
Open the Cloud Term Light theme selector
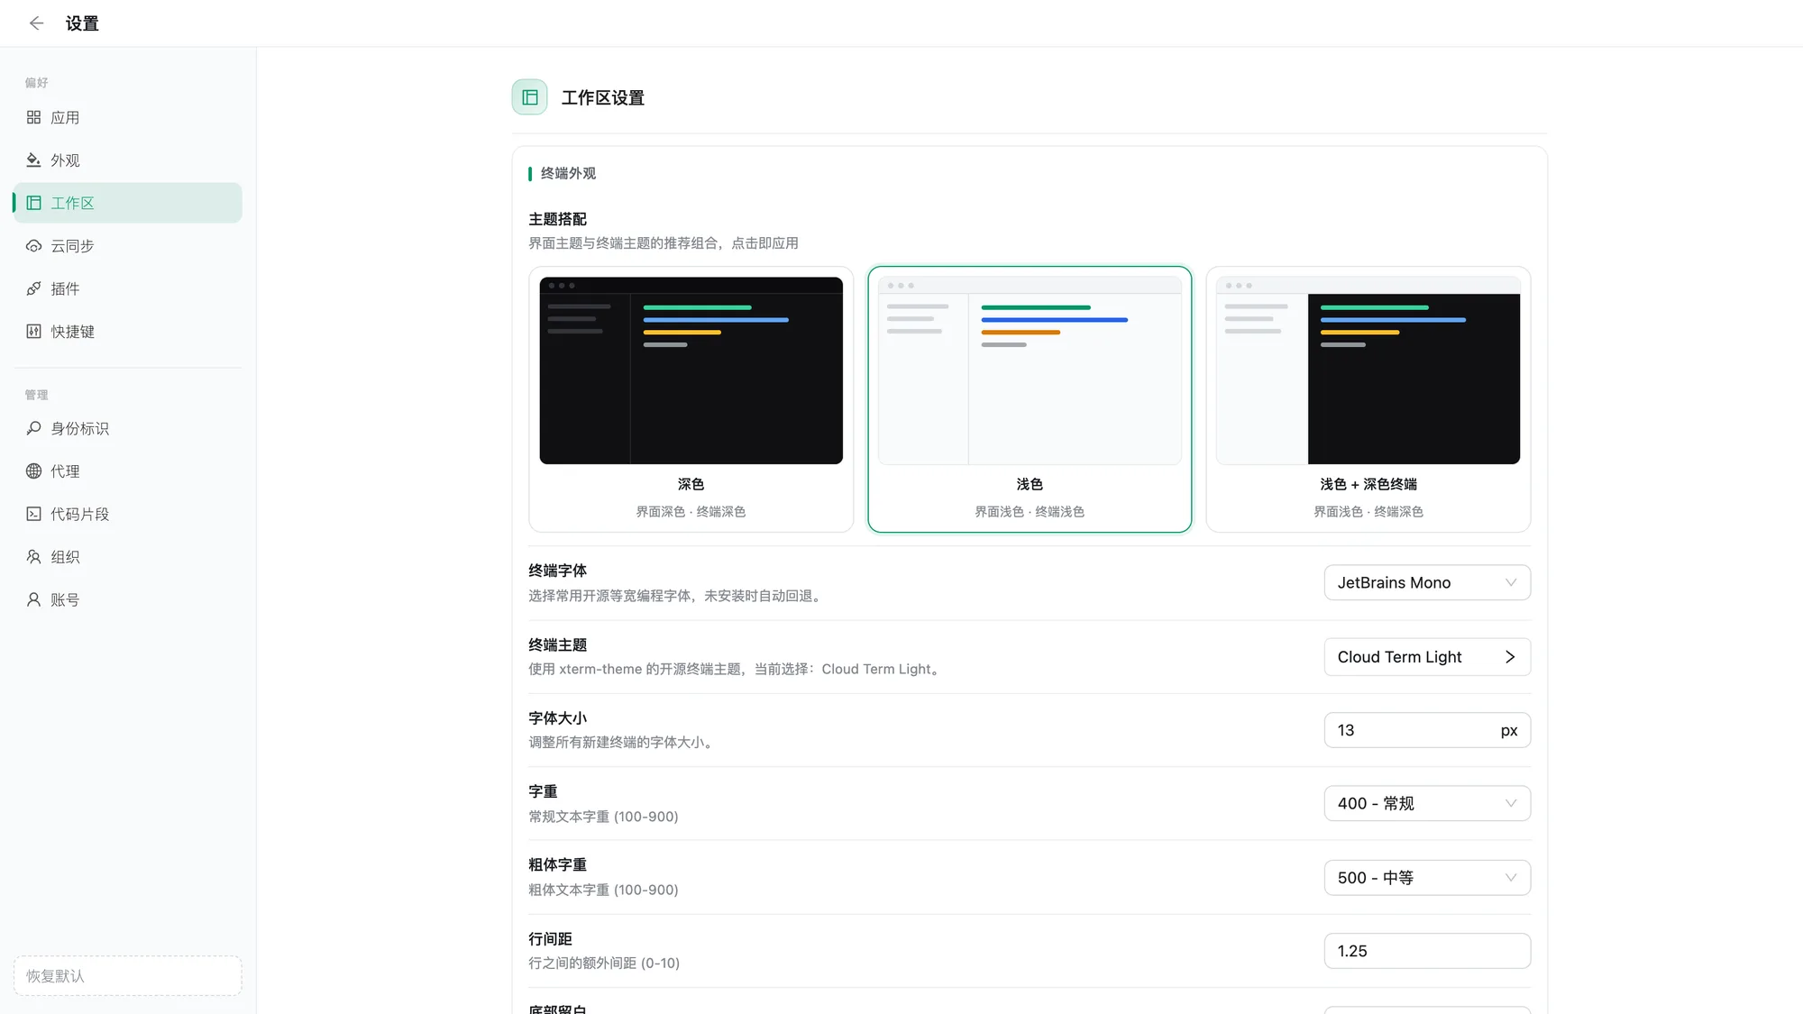[x=1427, y=657]
